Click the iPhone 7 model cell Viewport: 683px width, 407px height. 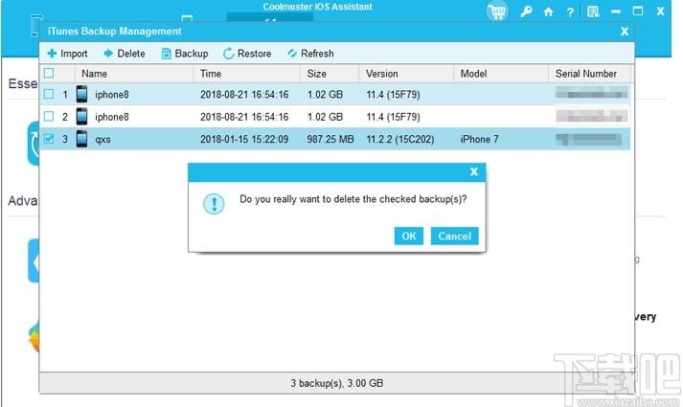(x=480, y=139)
